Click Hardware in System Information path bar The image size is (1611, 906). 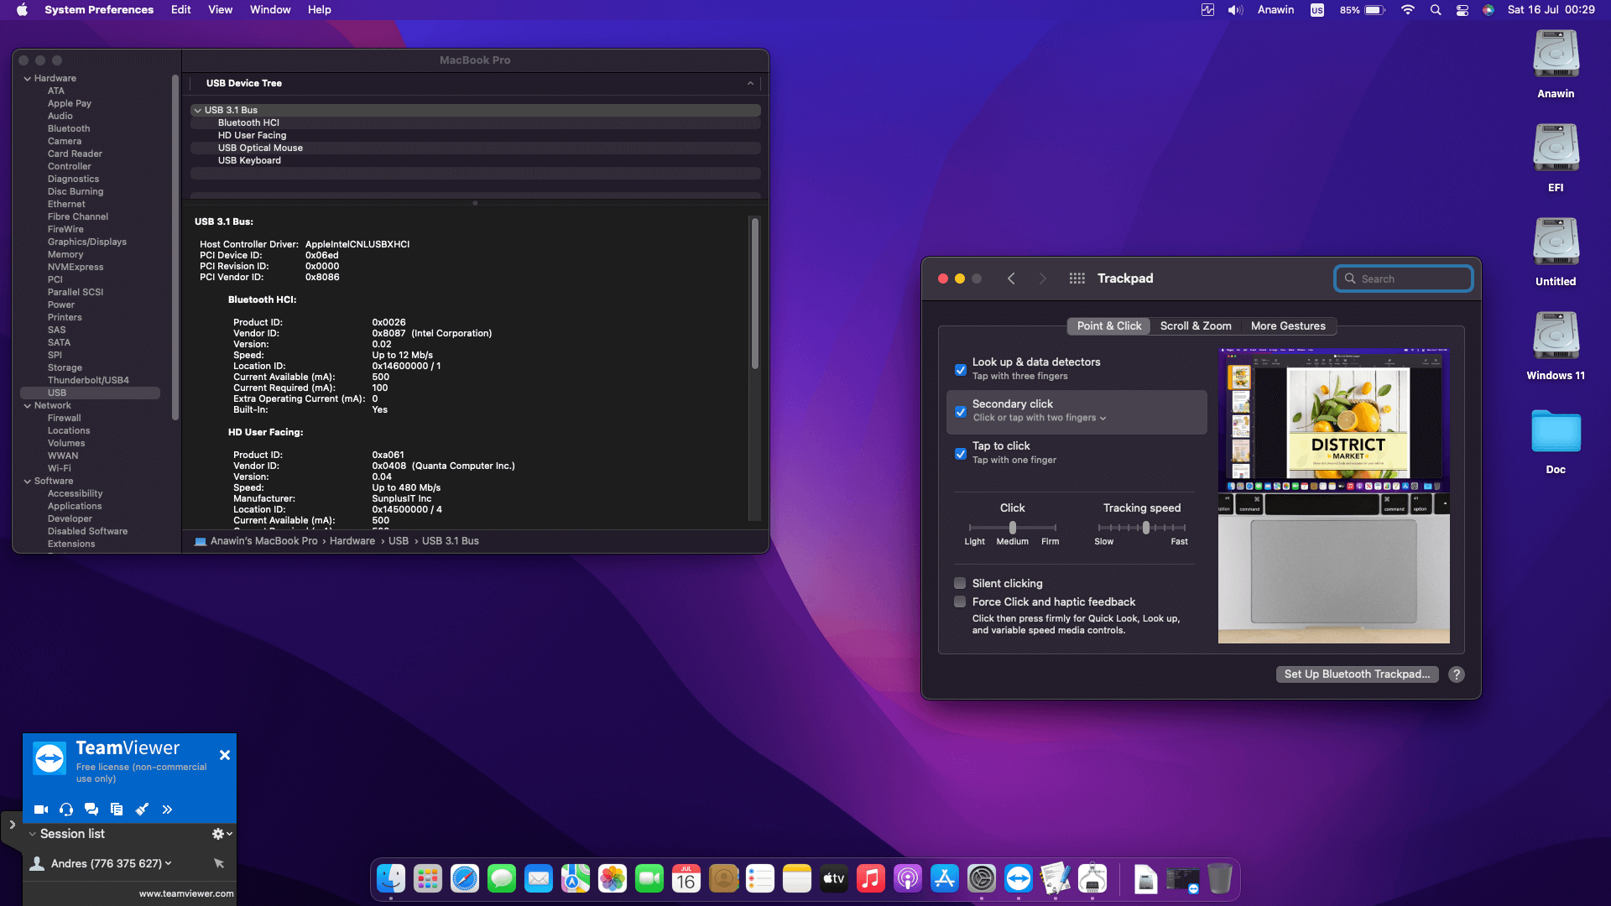point(352,541)
